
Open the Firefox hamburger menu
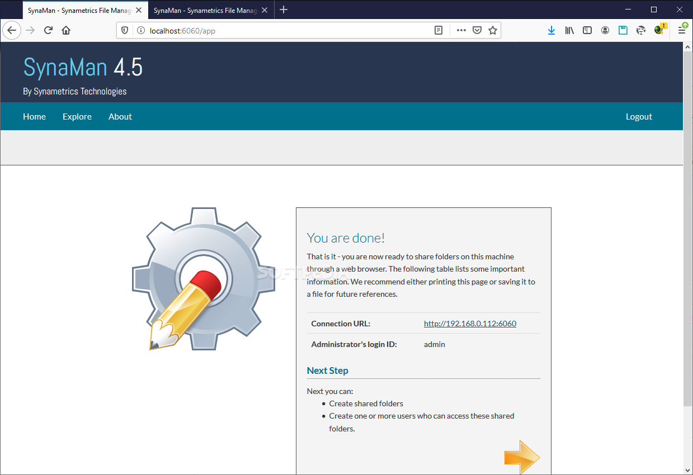point(682,30)
